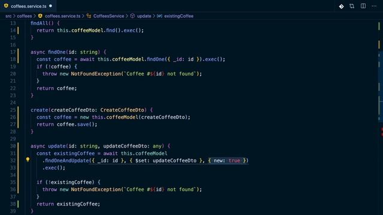The width and height of the screenshot is (383, 215).
Task: Open the existingCoffee variable breadcrumb
Action: coord(178,16)
